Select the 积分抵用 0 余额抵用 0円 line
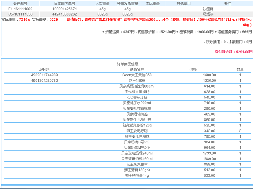253x189 pixels. pyautogui.click(x=228, y=42)
